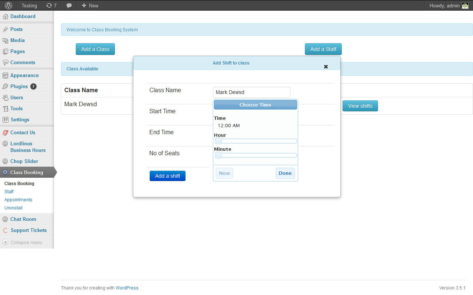Open the comments bubble icon in admin bar
Screen dimensions: 473x295
[69, 6]
